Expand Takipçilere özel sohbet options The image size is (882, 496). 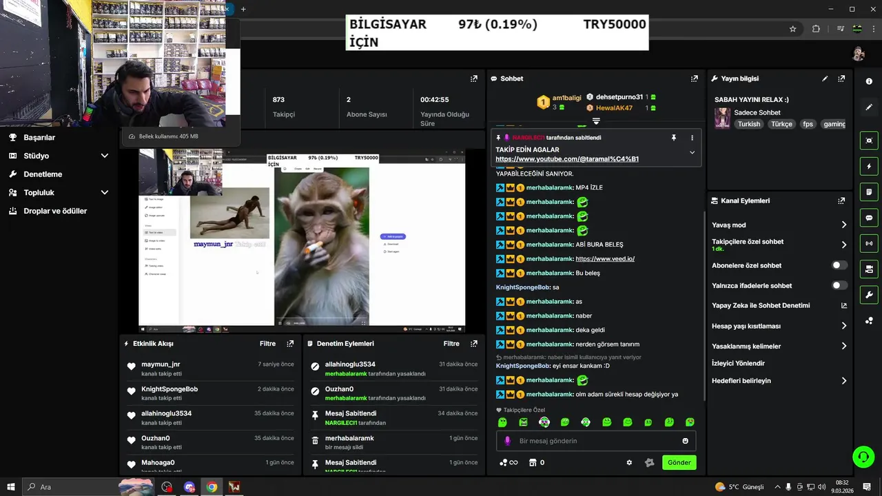click(843, 245)
